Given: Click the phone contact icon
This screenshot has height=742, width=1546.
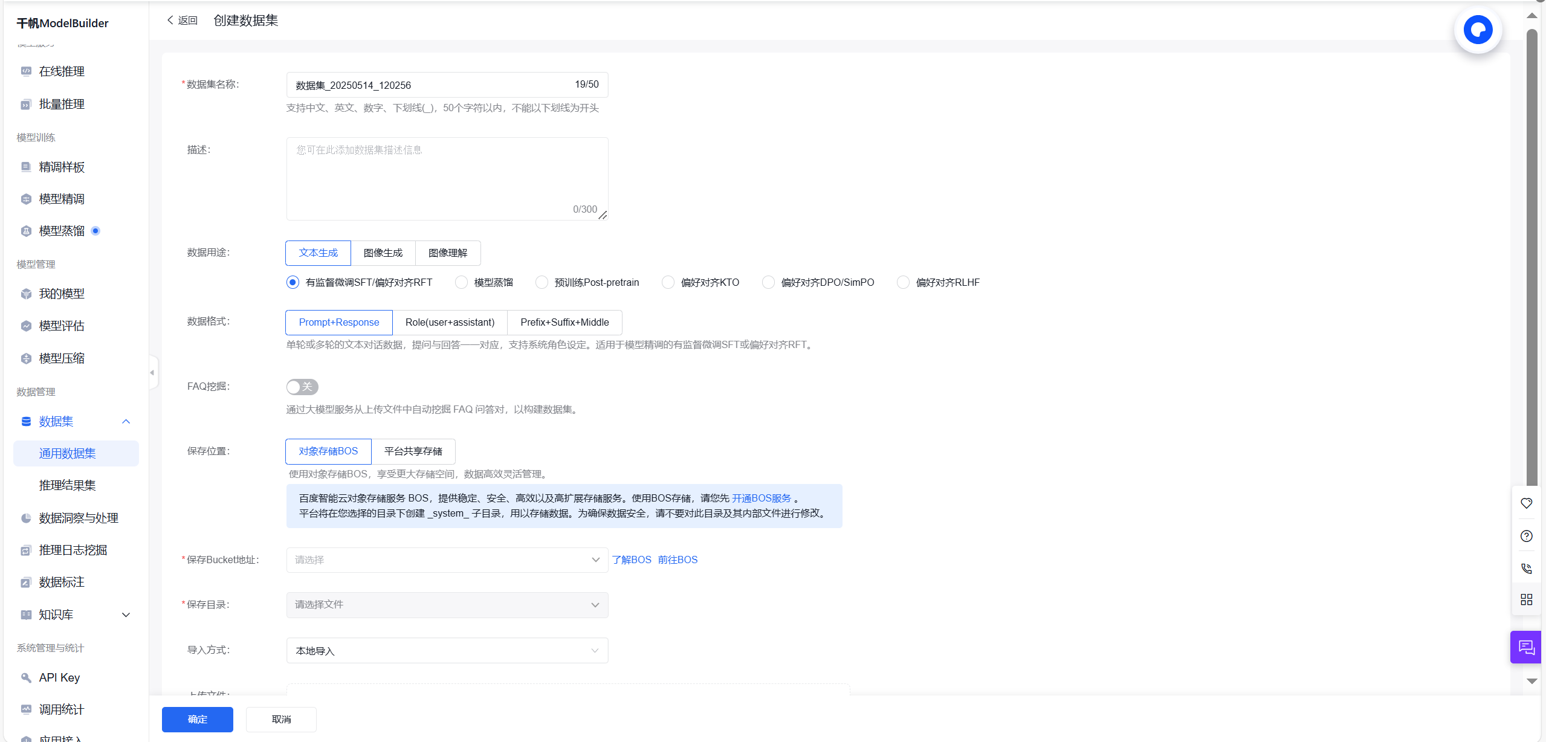Looking at the screenshot, I should (1526, 568).
